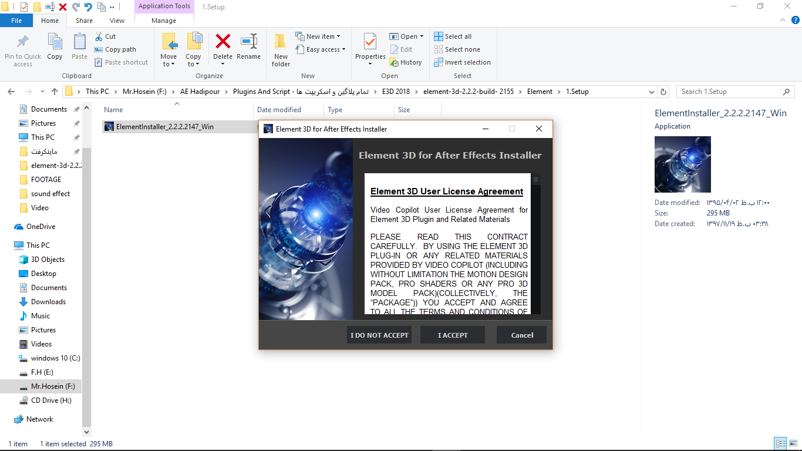Switch to the Share ribbon tab
The image size is (802, 451).
(84, 21)
